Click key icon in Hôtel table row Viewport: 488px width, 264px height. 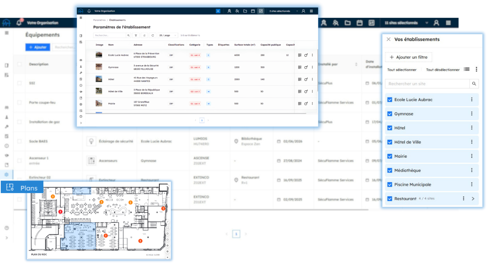(306, 79)
